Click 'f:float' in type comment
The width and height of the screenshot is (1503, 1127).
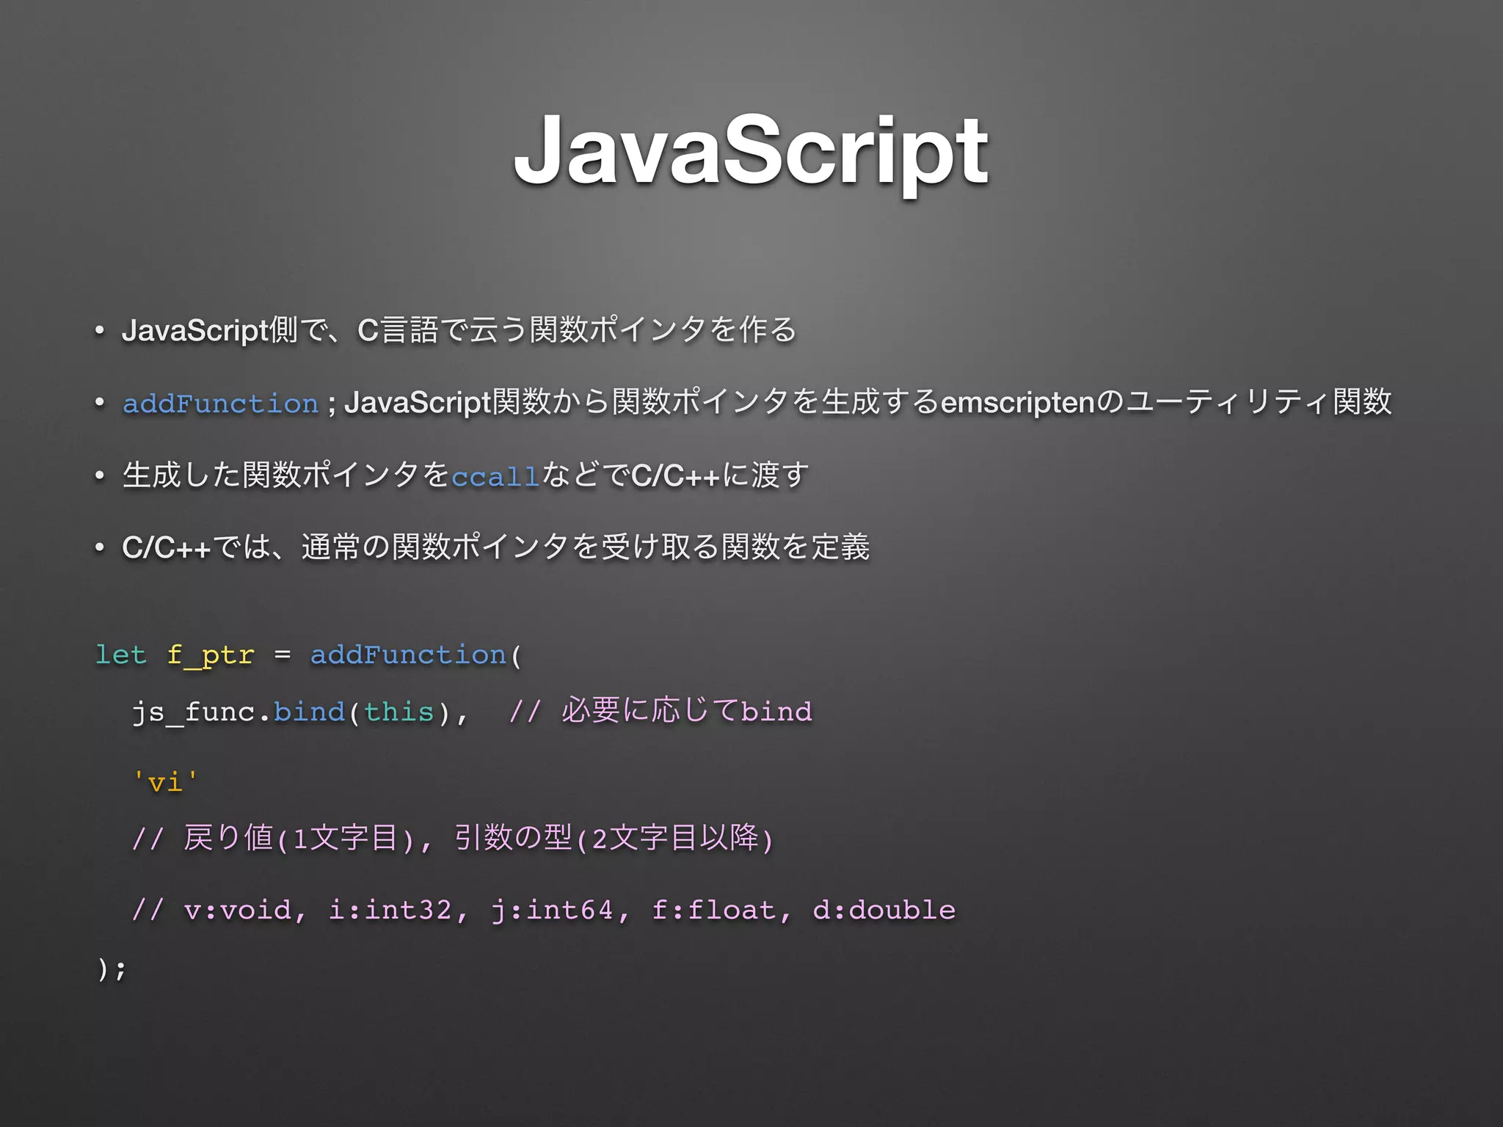tap(713, 910)
